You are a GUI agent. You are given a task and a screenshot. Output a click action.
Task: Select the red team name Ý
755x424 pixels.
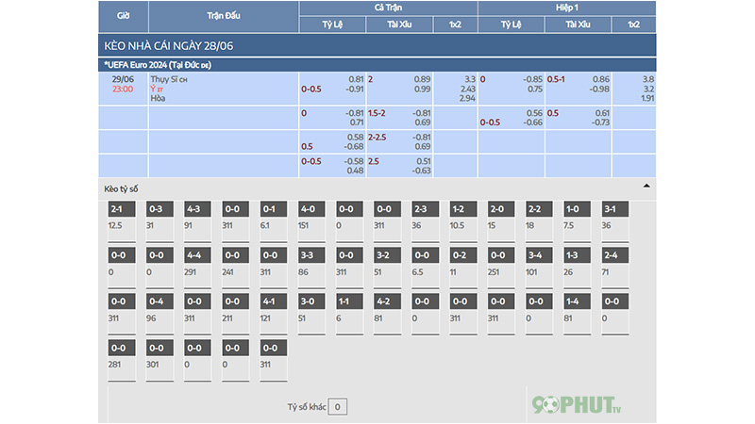(154, 89)
